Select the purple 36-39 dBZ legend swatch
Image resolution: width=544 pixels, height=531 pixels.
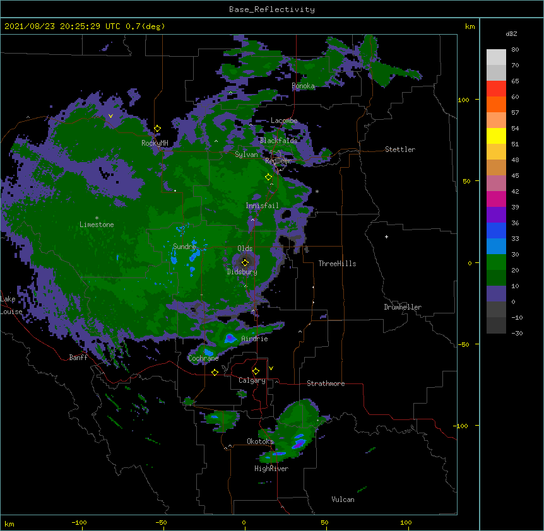(x=496, y=215)
